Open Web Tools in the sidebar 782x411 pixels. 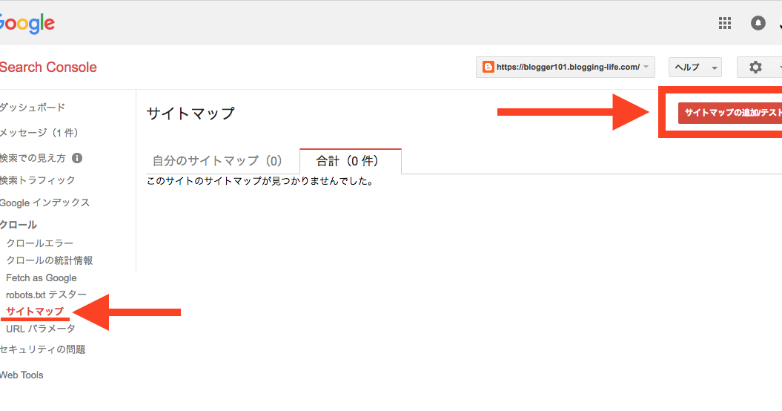pyautogui.click(x=22, y=375)
